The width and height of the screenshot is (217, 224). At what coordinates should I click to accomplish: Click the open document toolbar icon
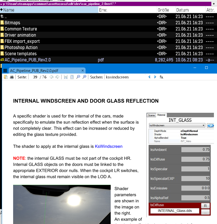6,77
